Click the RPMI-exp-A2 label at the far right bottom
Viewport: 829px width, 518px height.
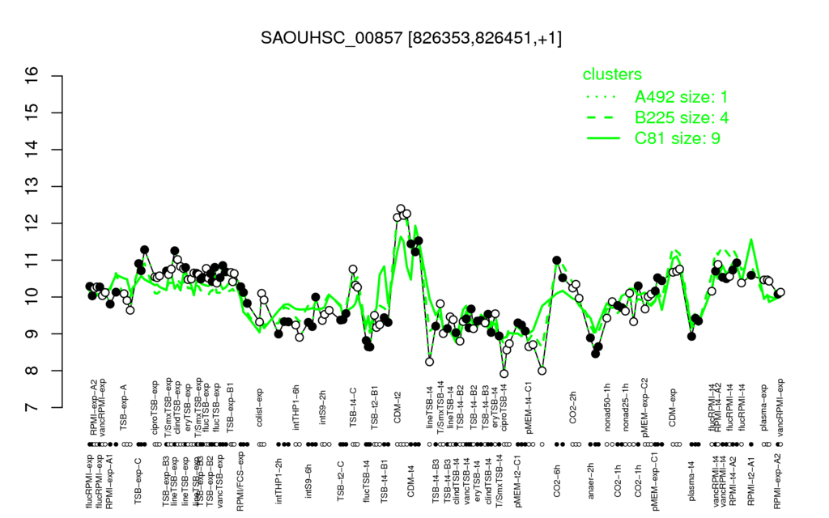[x=776, y=481]
